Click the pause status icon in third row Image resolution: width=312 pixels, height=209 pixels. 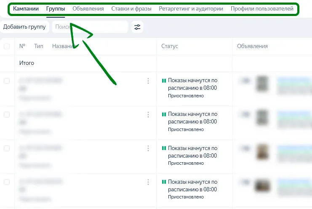(x=164, y=148)
